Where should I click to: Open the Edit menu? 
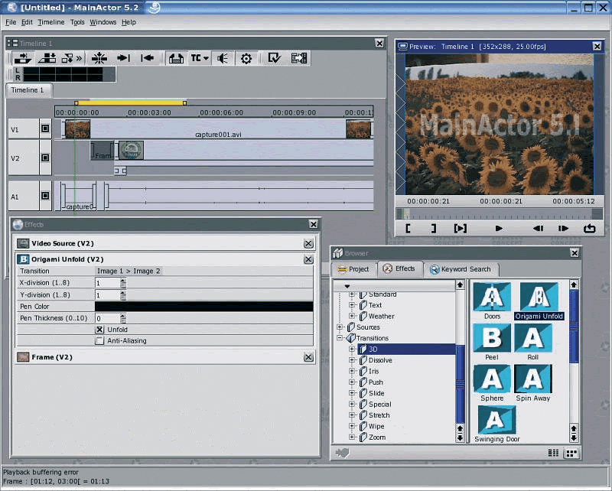[27, 22]
